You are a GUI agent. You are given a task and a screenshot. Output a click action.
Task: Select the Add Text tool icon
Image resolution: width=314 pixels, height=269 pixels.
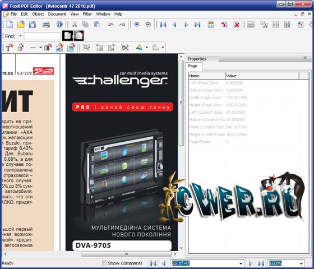(x=9, y=48)
